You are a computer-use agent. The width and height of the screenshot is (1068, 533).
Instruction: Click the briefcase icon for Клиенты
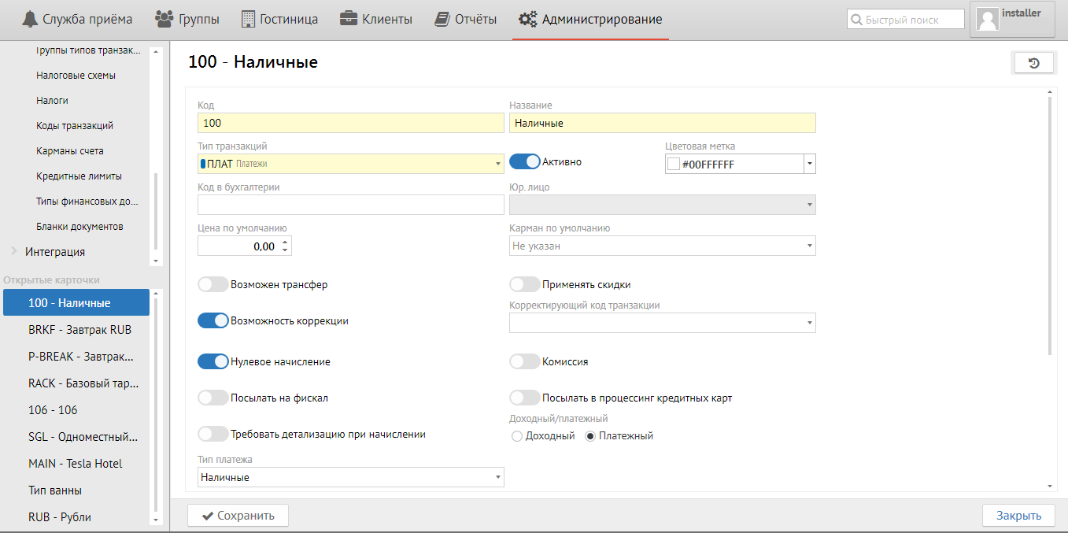(x=349, y=19)
